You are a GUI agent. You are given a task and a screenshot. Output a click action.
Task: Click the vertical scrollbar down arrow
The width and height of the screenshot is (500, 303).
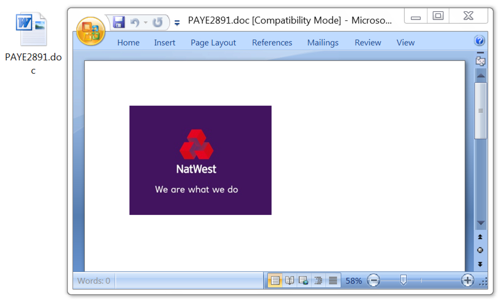click(481, 223)
